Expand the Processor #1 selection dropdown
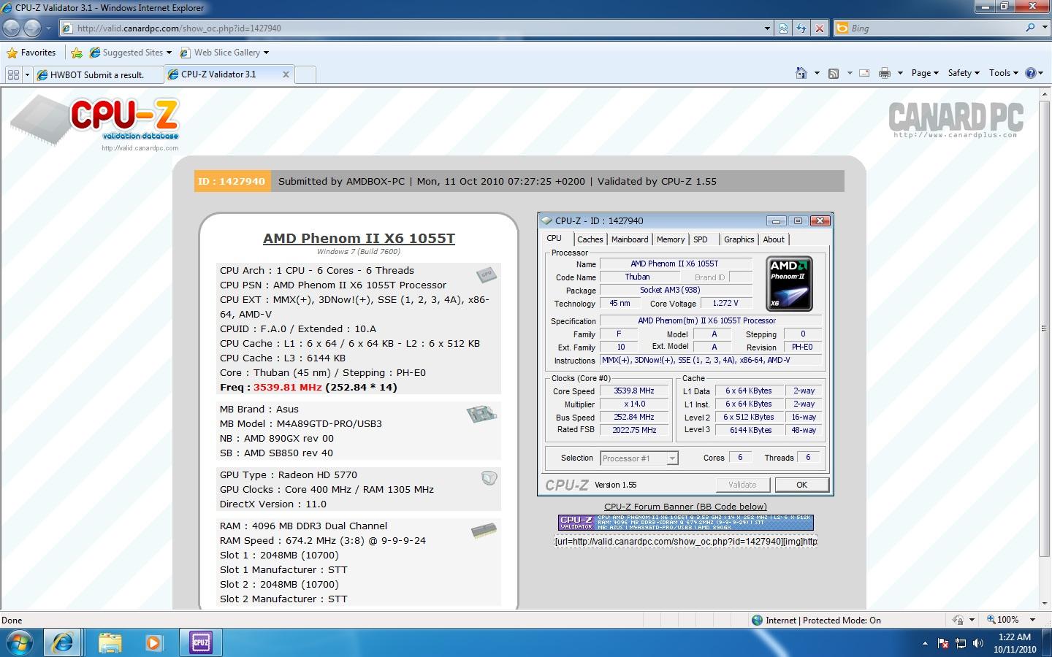 click(672, 458)
